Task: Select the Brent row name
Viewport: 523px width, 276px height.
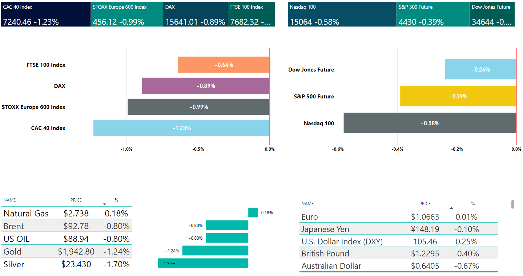Action: (x=14, y=226)
